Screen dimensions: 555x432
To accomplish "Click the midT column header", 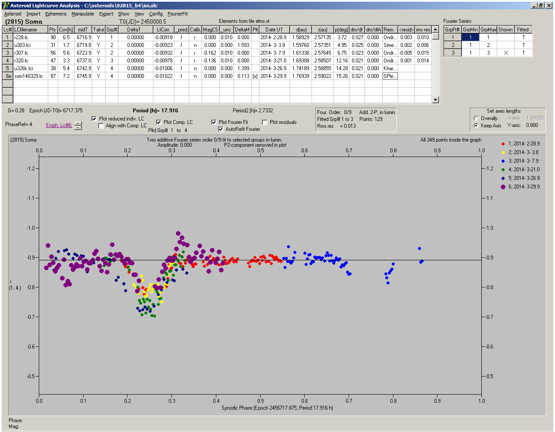I will click(x=83, y=30).
